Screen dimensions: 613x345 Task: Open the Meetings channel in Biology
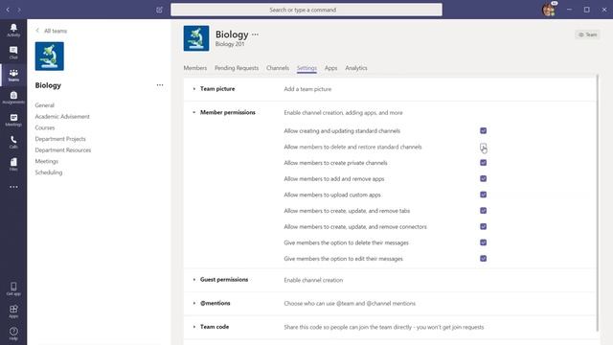coord(46,161)
